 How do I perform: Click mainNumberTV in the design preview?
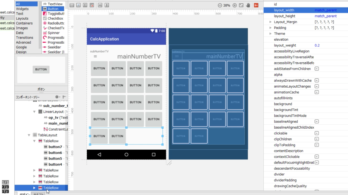click(139, 57)
